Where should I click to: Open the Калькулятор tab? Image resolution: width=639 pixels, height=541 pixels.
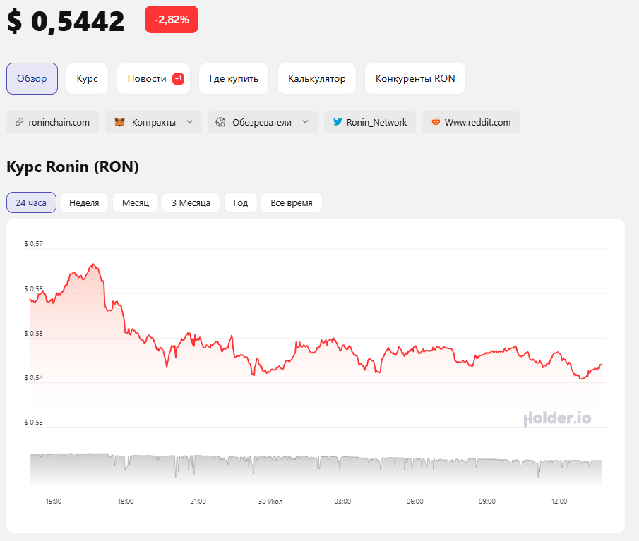pos(316,78)
